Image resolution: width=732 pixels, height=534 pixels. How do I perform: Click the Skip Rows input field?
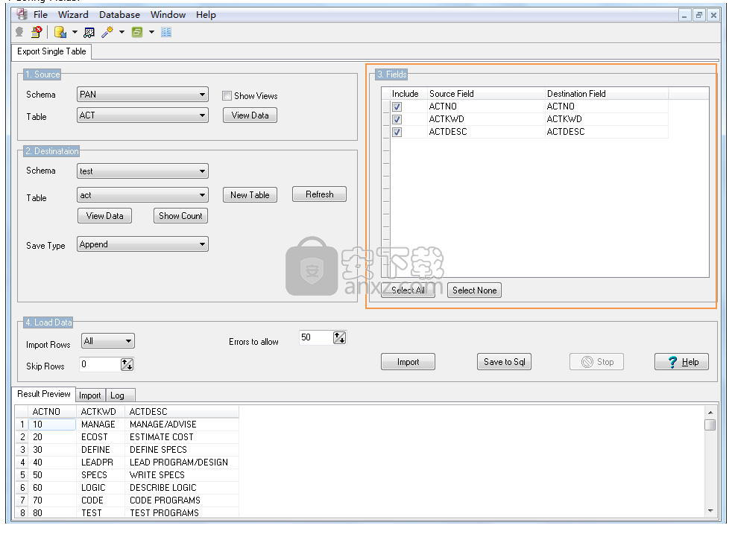100,365
